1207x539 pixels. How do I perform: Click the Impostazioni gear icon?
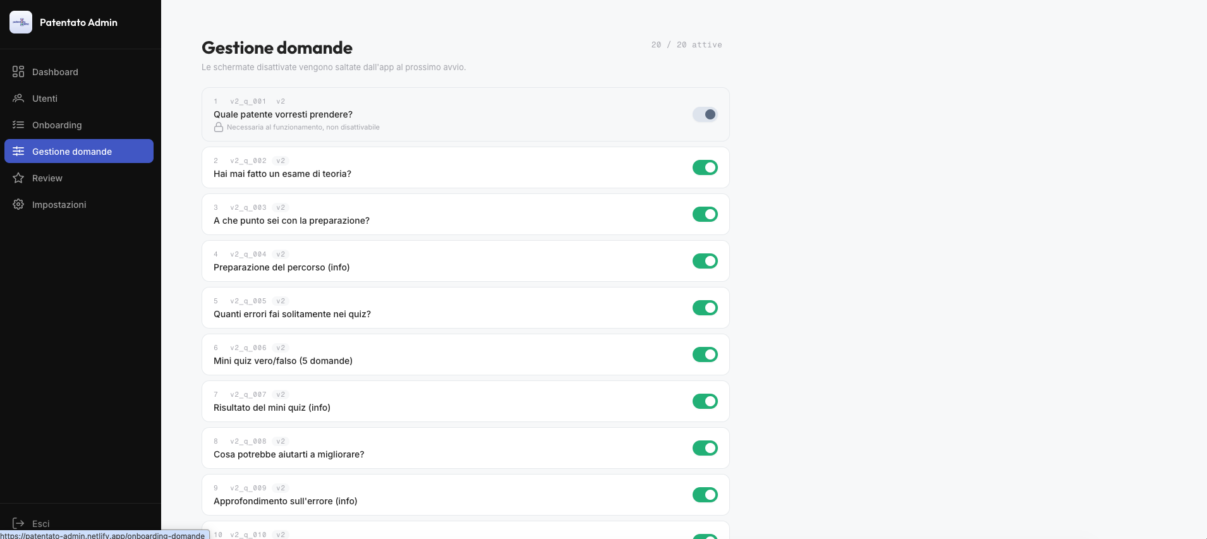(x=18, y=204)
